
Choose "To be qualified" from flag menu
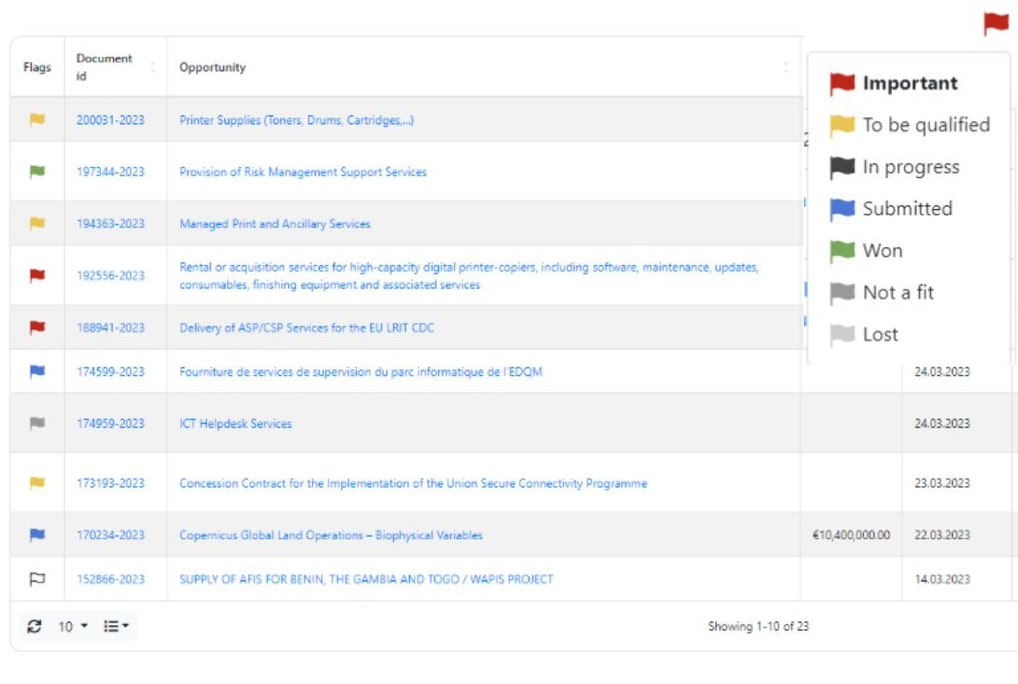910,125
